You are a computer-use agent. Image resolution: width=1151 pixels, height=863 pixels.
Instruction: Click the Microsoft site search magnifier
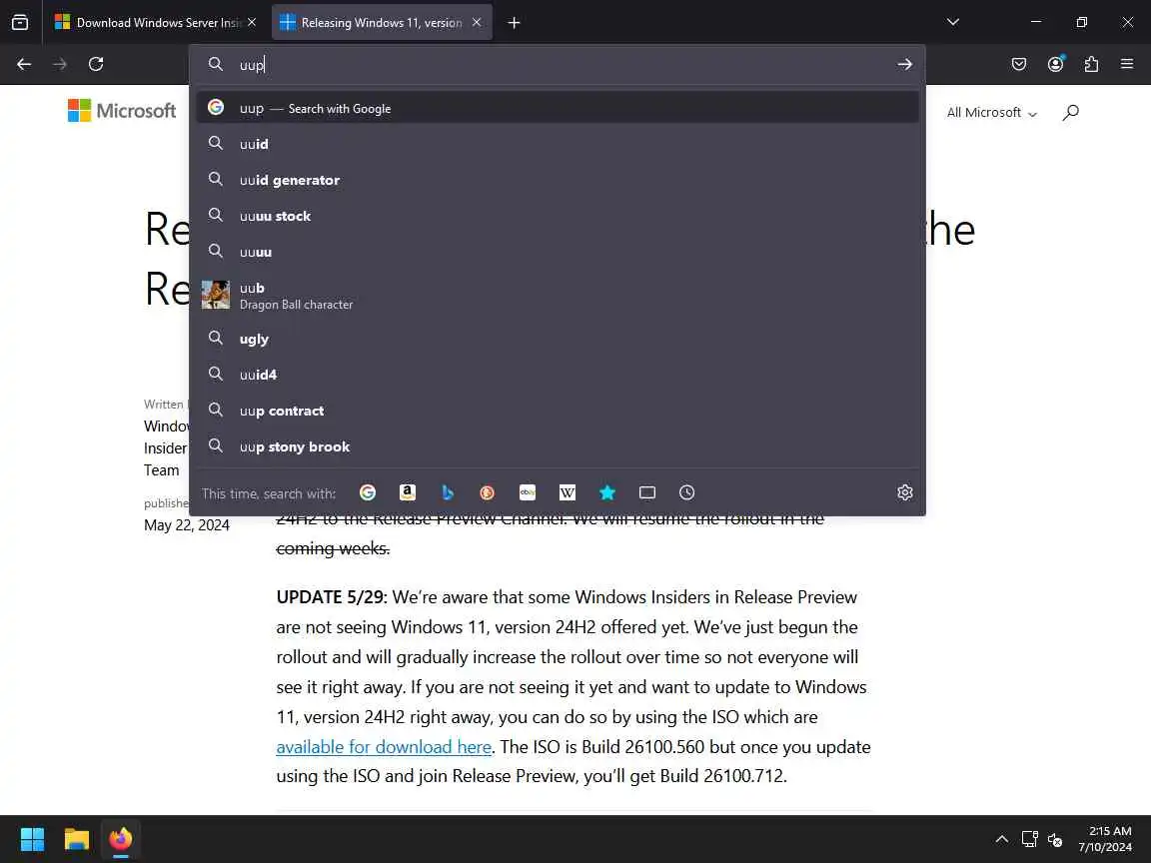(1071, 112)
